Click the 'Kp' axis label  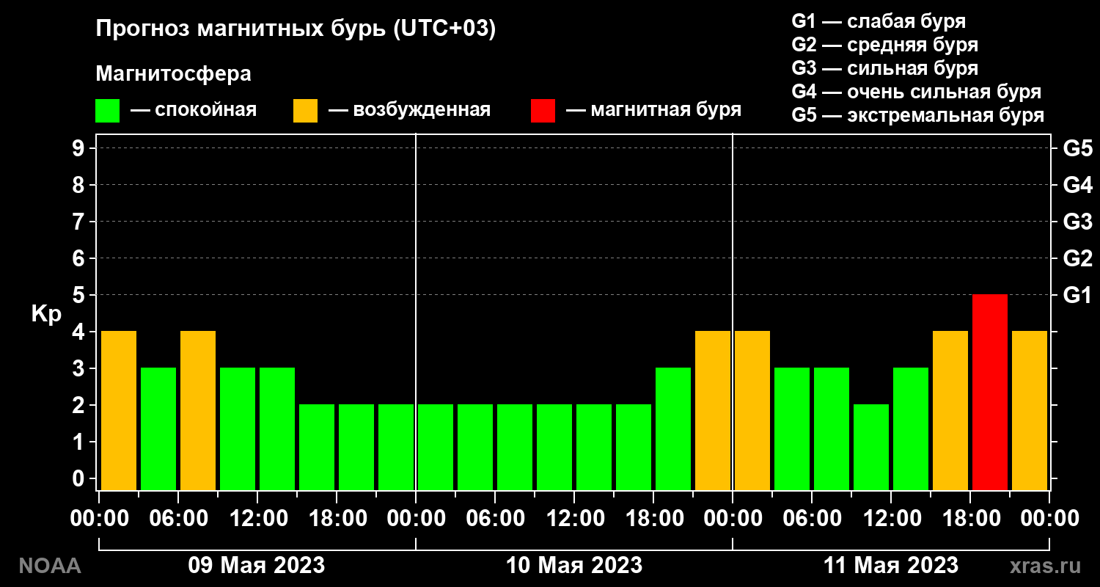coord(46,314)
